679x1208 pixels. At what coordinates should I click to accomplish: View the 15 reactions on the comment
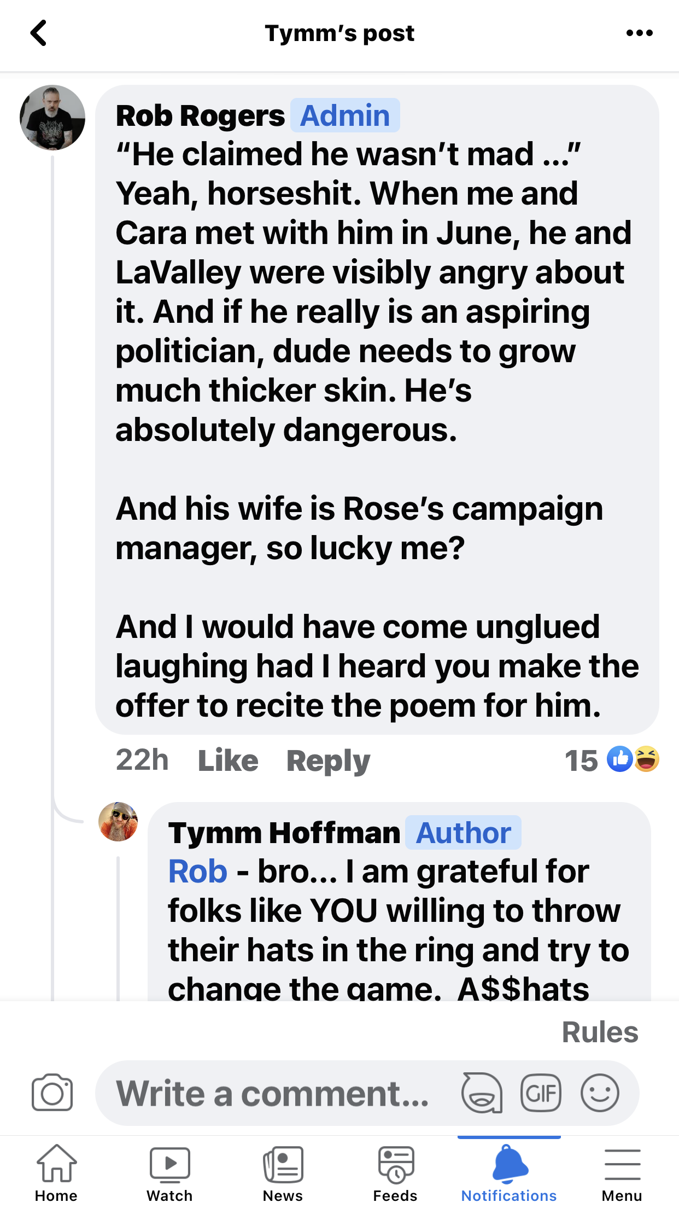coord(611,760)
